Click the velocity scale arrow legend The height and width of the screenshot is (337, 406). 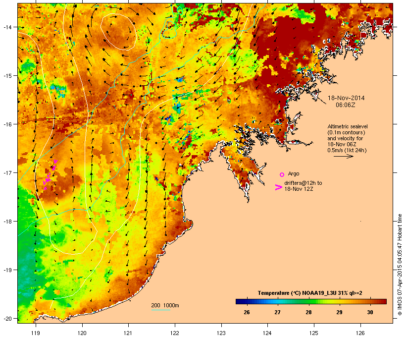click(343, 156)
